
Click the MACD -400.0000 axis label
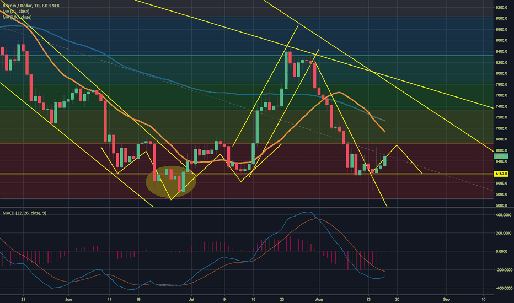click(503, 288)
